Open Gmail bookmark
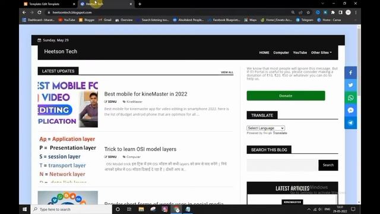The image size is (380, 214). (104, 20)
